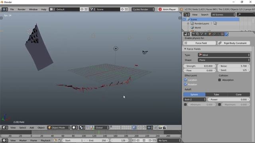Open the outliner Search menu
The height and width of the screenshot is (143, 255).
pos(204,15)
